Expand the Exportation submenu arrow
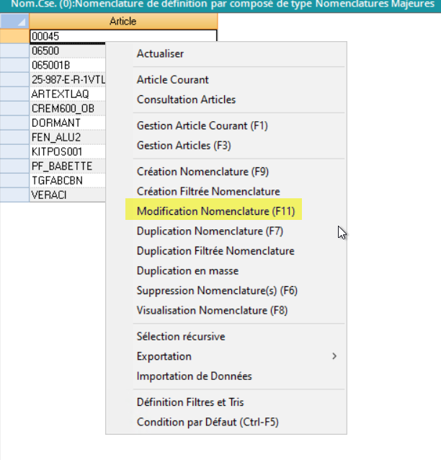This screenshot has width=441, height=460. (334, 356)
